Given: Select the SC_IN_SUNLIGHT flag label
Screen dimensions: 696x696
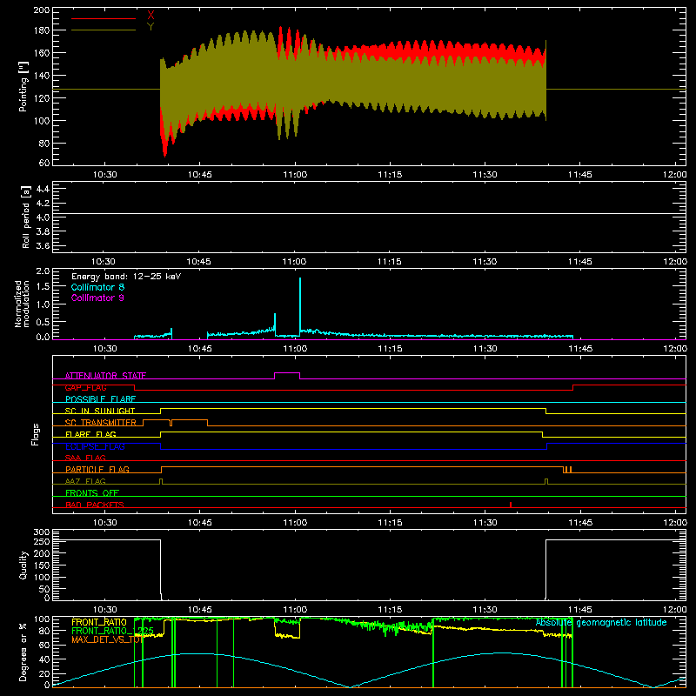Looking at the screenshot, I should tap(100, 411).
